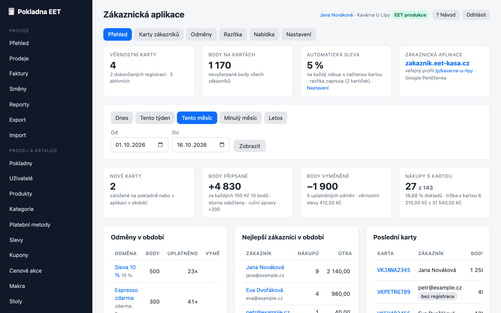Go to Faktury in the sidebar
The image size is (501, 313).
(x=19, y=74)
